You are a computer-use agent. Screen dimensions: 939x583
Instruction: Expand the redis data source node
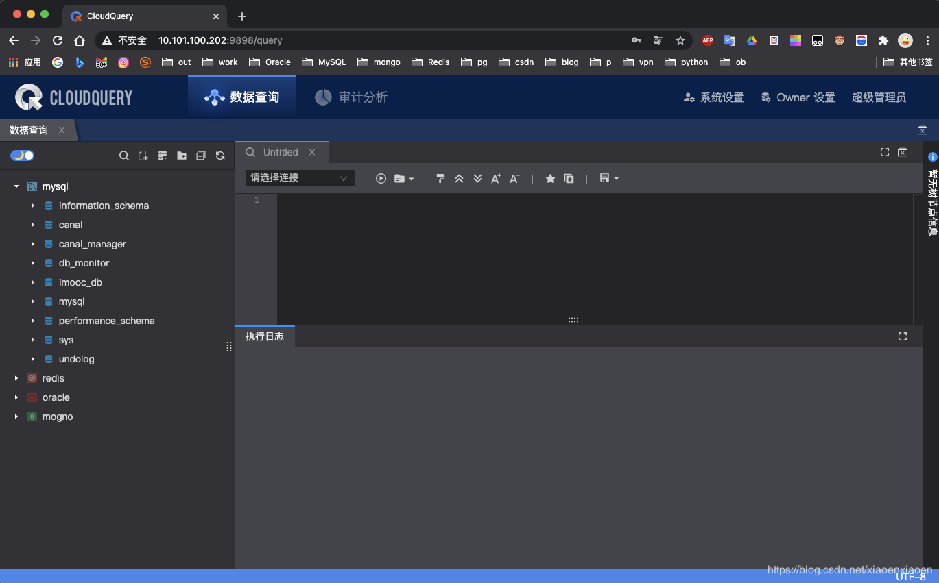pyautogui.click(x=16, y=378)
